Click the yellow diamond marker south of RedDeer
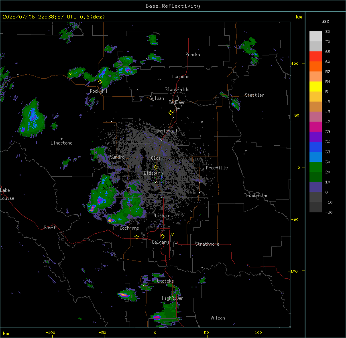 pos(171,113)
